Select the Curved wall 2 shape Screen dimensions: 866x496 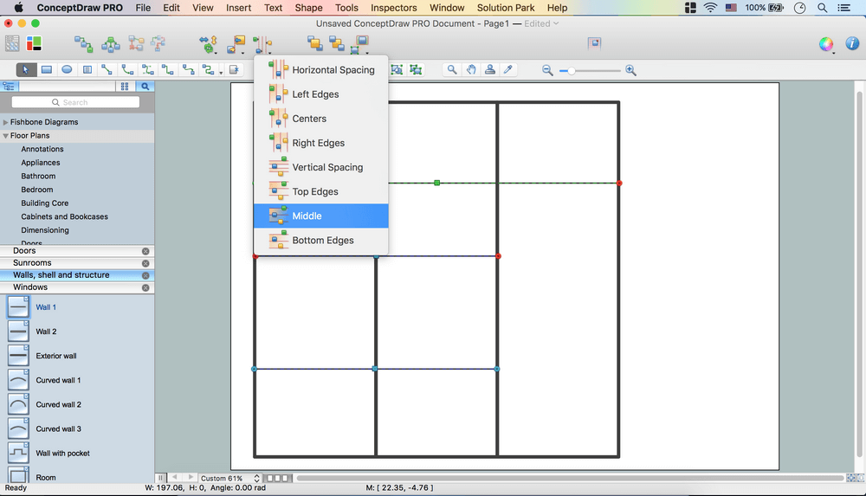click(18, 404)
